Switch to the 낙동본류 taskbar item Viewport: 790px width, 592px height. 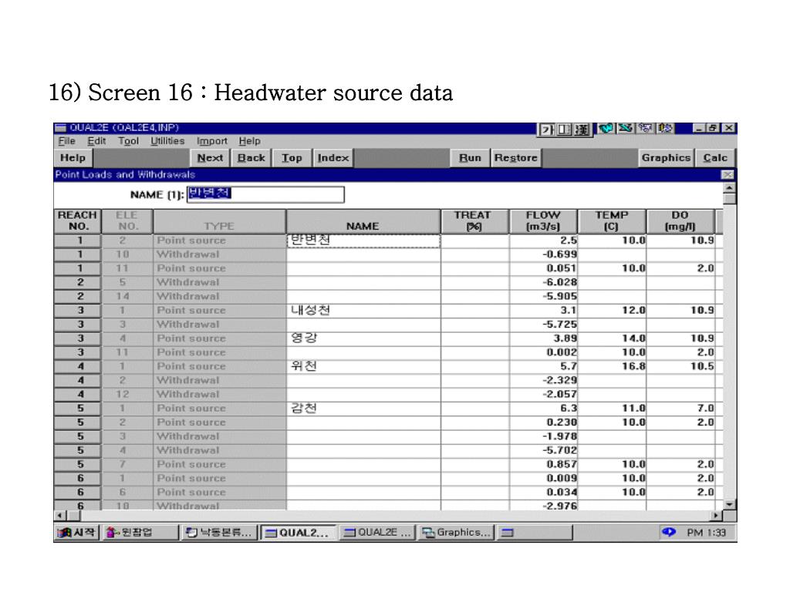pos(219,533)
